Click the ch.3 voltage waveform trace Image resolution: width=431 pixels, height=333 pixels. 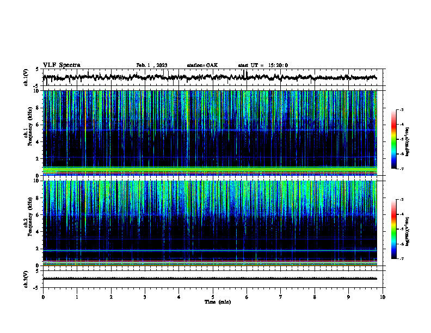(210, 279)
